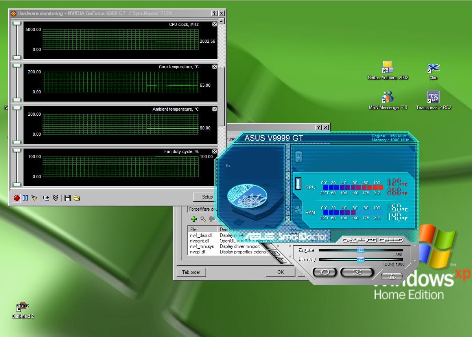The image size is (472, 337).
Task: Select the battery voltage icon in SmartDoctor
Action: [298, 157]
